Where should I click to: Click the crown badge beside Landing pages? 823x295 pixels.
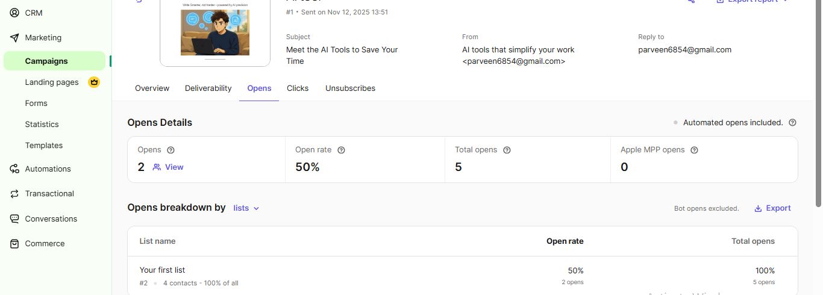point(93,82)
